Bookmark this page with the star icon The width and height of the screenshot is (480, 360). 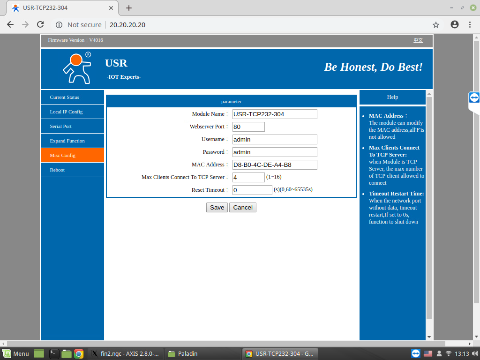436,25
